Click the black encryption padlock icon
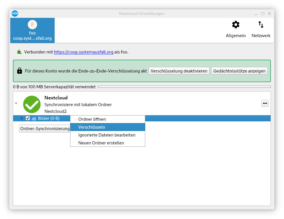 20,71
